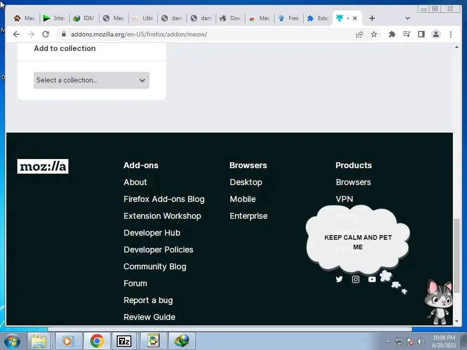Screen dimensions: 467x350
Task: Open the media player taskbar icon
Action: point(67,341)
